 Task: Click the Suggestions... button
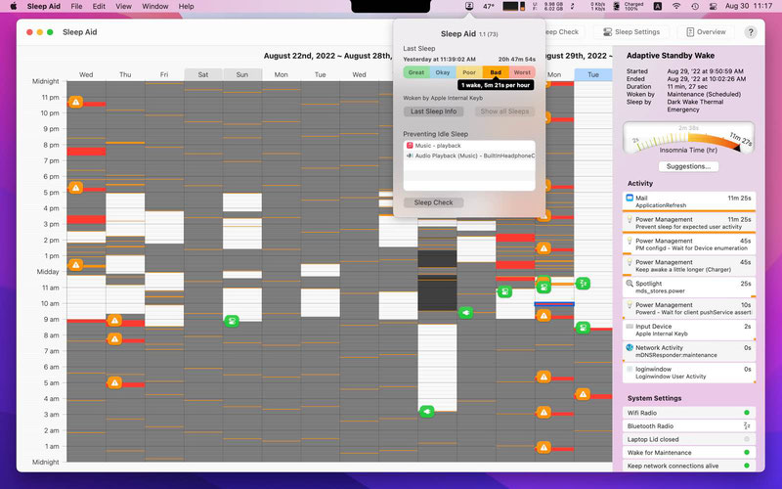(x=688, y=166)
